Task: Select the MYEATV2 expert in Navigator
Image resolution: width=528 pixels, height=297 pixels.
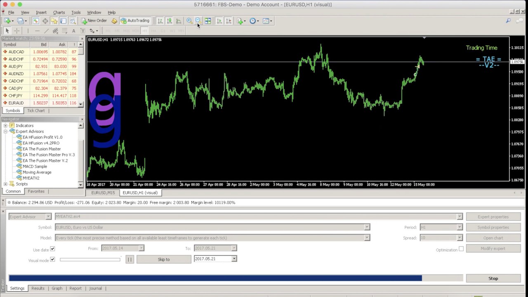Action: click(31, 178)
